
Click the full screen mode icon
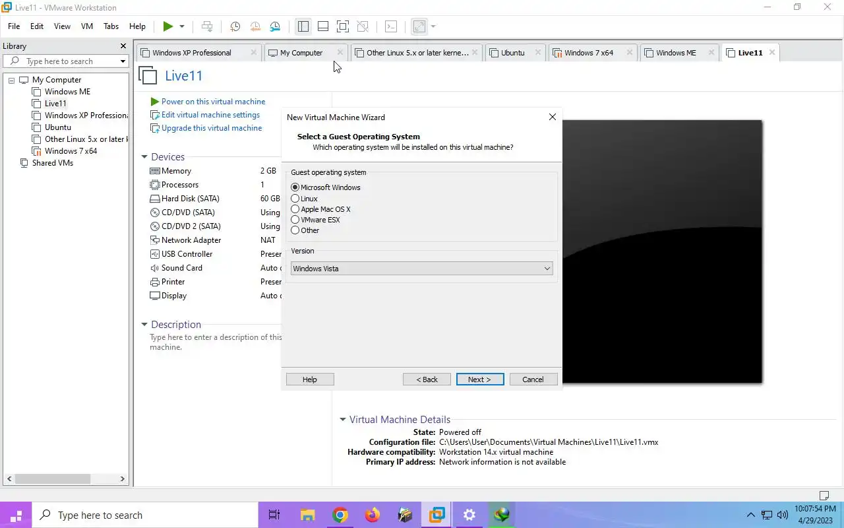point(343,26)
